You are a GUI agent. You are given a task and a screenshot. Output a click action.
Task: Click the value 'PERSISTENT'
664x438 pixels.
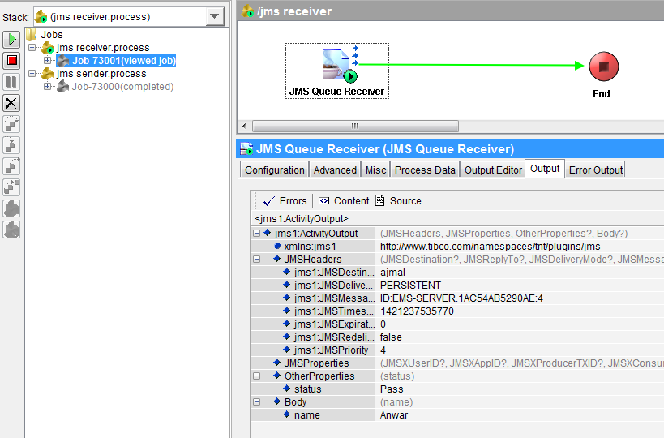tap(410, 286)
